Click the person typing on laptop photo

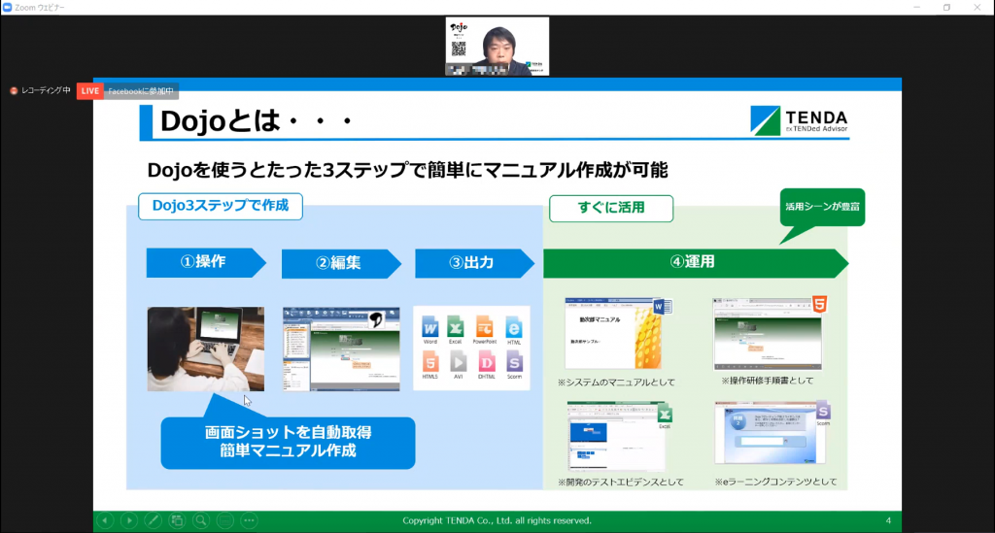pos(206,350)
